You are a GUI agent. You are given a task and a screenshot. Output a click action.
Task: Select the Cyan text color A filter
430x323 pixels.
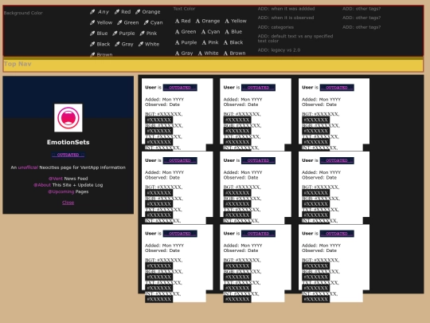pyautogui.click(x=210, y=32)
